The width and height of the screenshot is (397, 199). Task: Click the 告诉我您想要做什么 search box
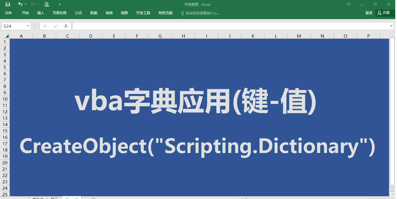tap(201, 13)
